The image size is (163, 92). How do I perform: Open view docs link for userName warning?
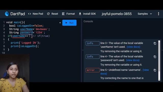pyautogui.click(x=133, y=47)
